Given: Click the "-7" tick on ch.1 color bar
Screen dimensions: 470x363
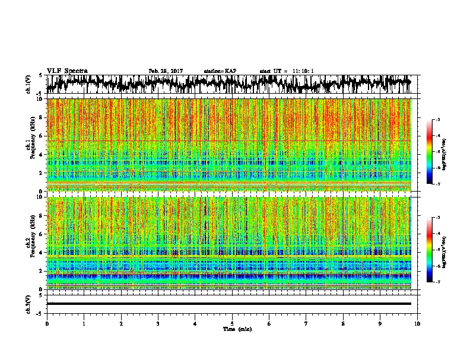Looking at the screenshot, I should (x=438, y=184).
